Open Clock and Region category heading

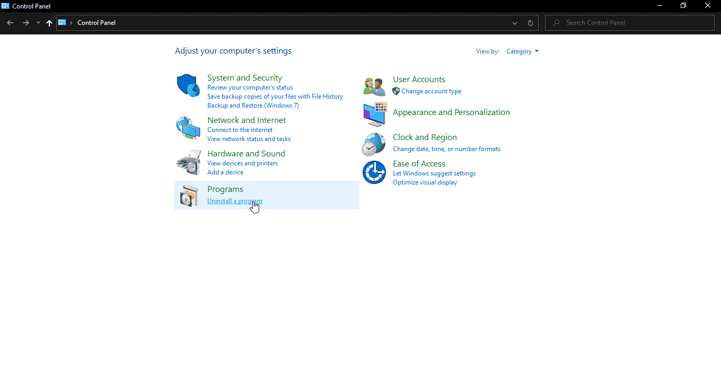(425, 137)
